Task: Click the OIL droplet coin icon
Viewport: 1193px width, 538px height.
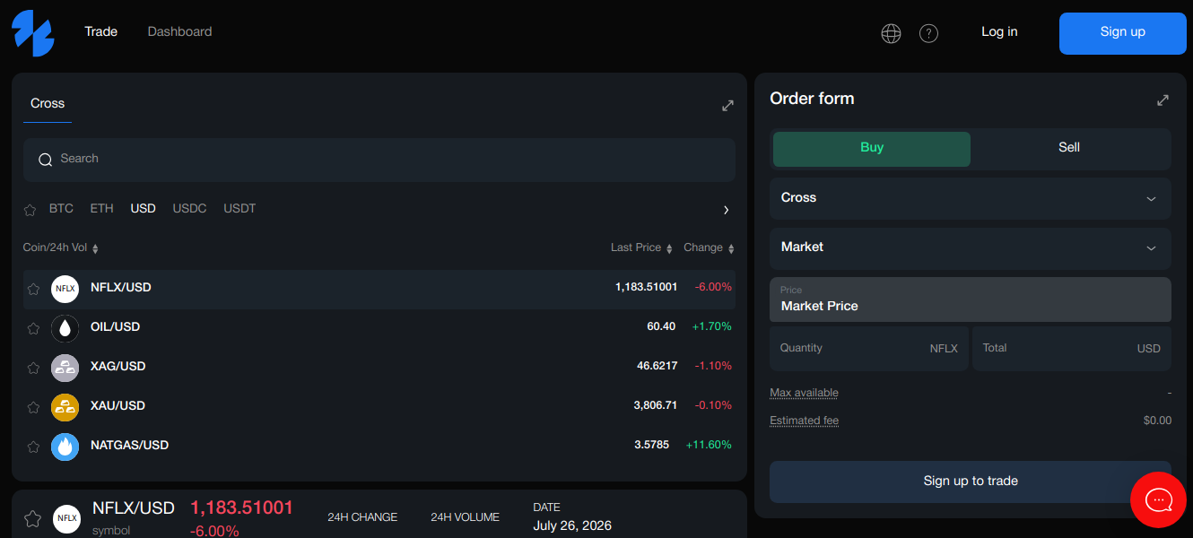Action: tap(65, 328)
